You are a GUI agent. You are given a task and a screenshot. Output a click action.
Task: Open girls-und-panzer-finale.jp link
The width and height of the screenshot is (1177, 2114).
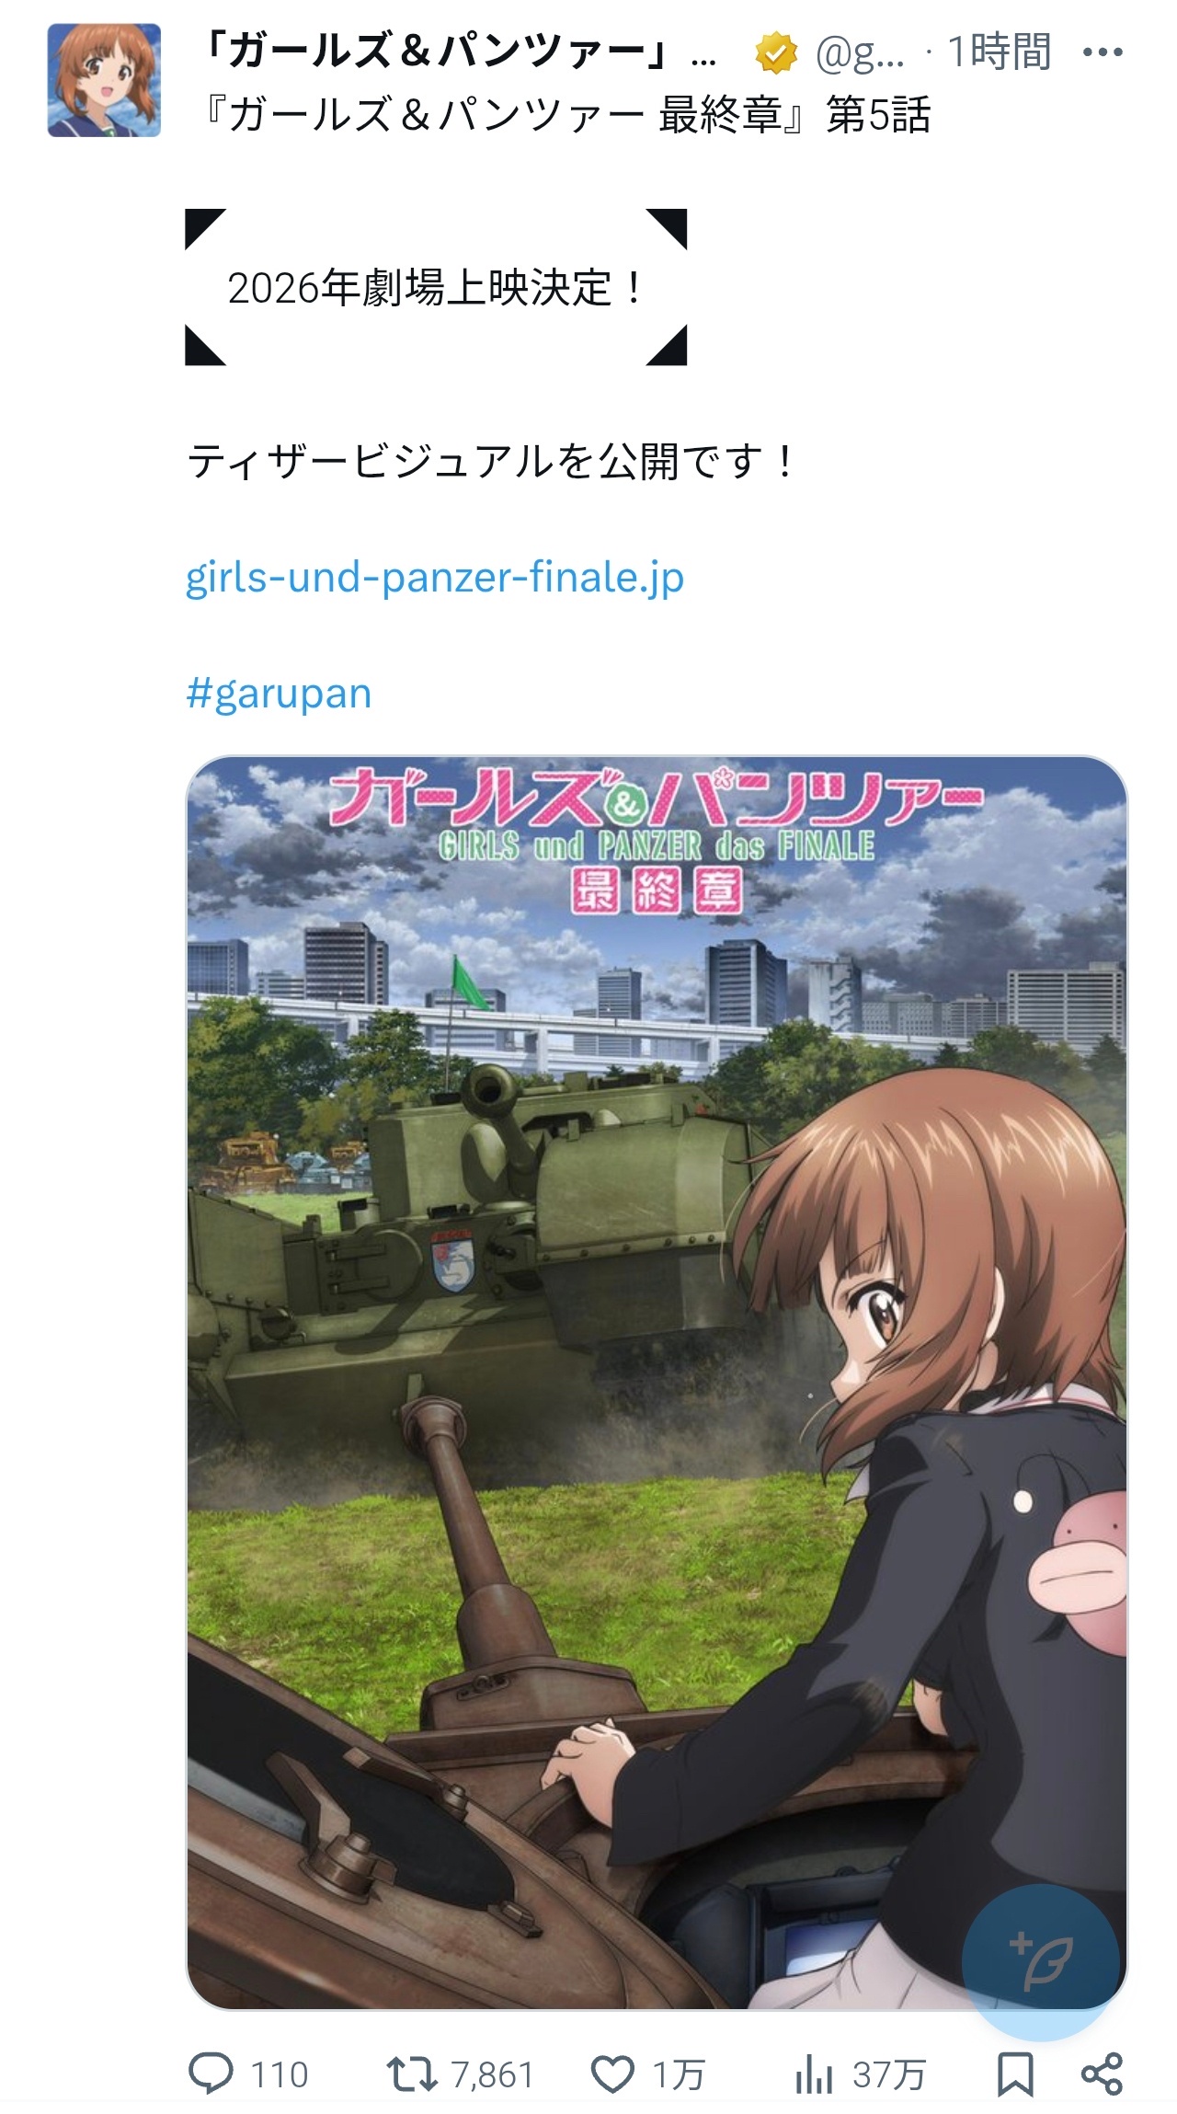(435, 578)
